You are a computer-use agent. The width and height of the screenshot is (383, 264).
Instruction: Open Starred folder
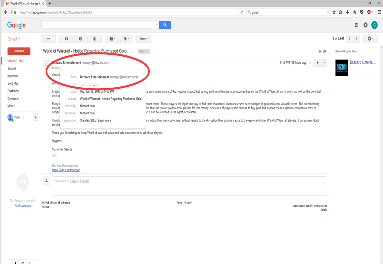point(12,69)
